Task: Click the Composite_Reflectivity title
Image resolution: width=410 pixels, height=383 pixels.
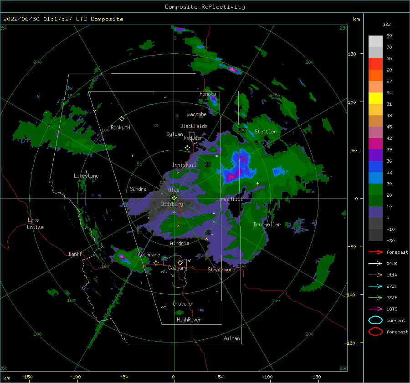Action: pos(205,7)
